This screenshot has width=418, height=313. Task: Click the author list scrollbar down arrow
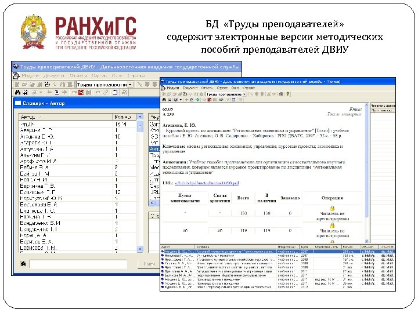(140, 249)
